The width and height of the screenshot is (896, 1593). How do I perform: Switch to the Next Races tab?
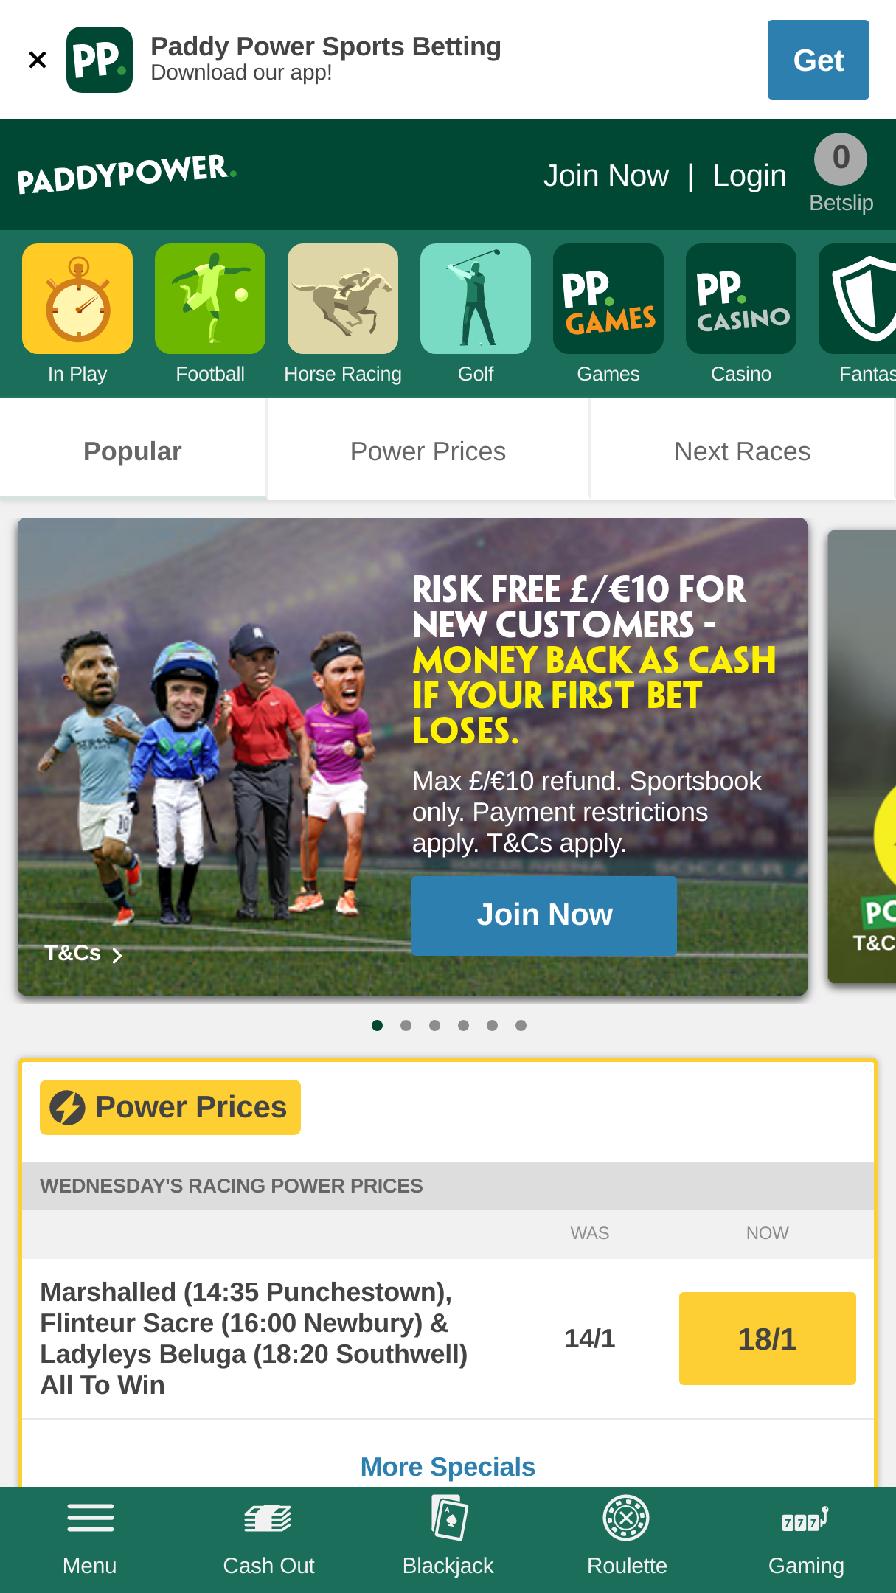tap(742, 451)
